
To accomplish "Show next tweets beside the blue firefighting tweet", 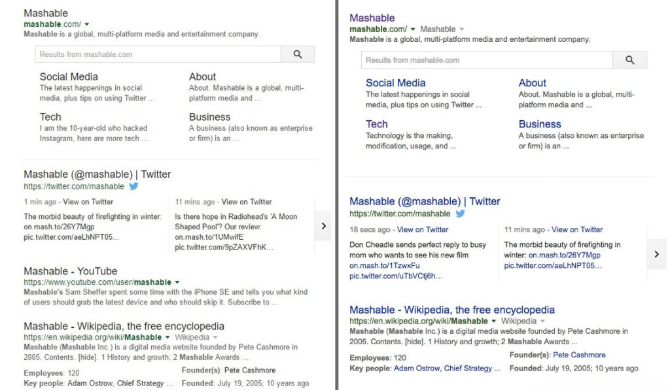I will (x=656, y=254).
